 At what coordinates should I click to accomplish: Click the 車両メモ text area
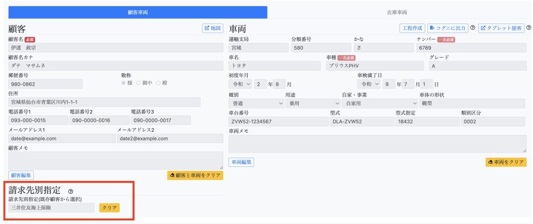coord(377,144)
